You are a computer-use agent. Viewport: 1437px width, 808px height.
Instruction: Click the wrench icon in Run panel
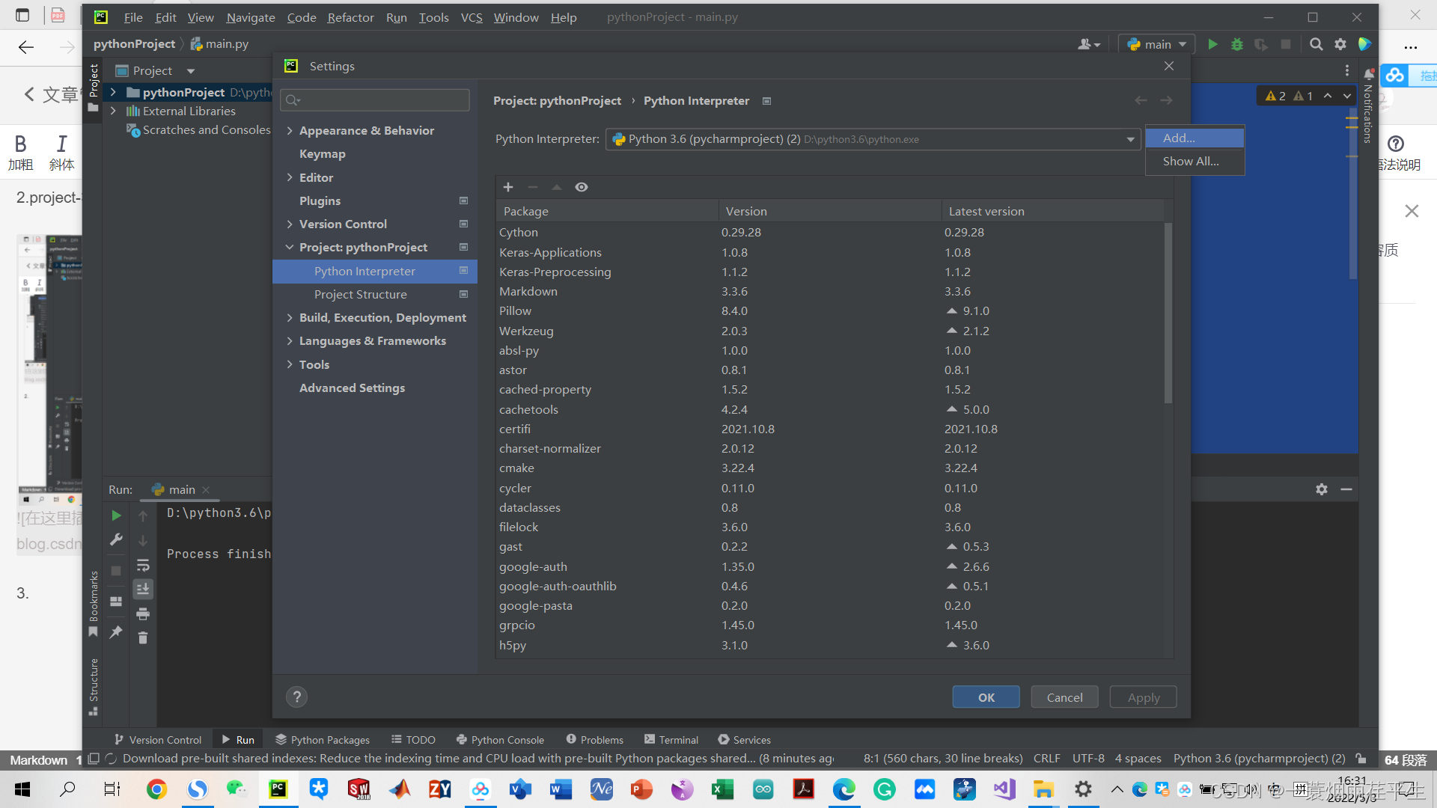116,539
